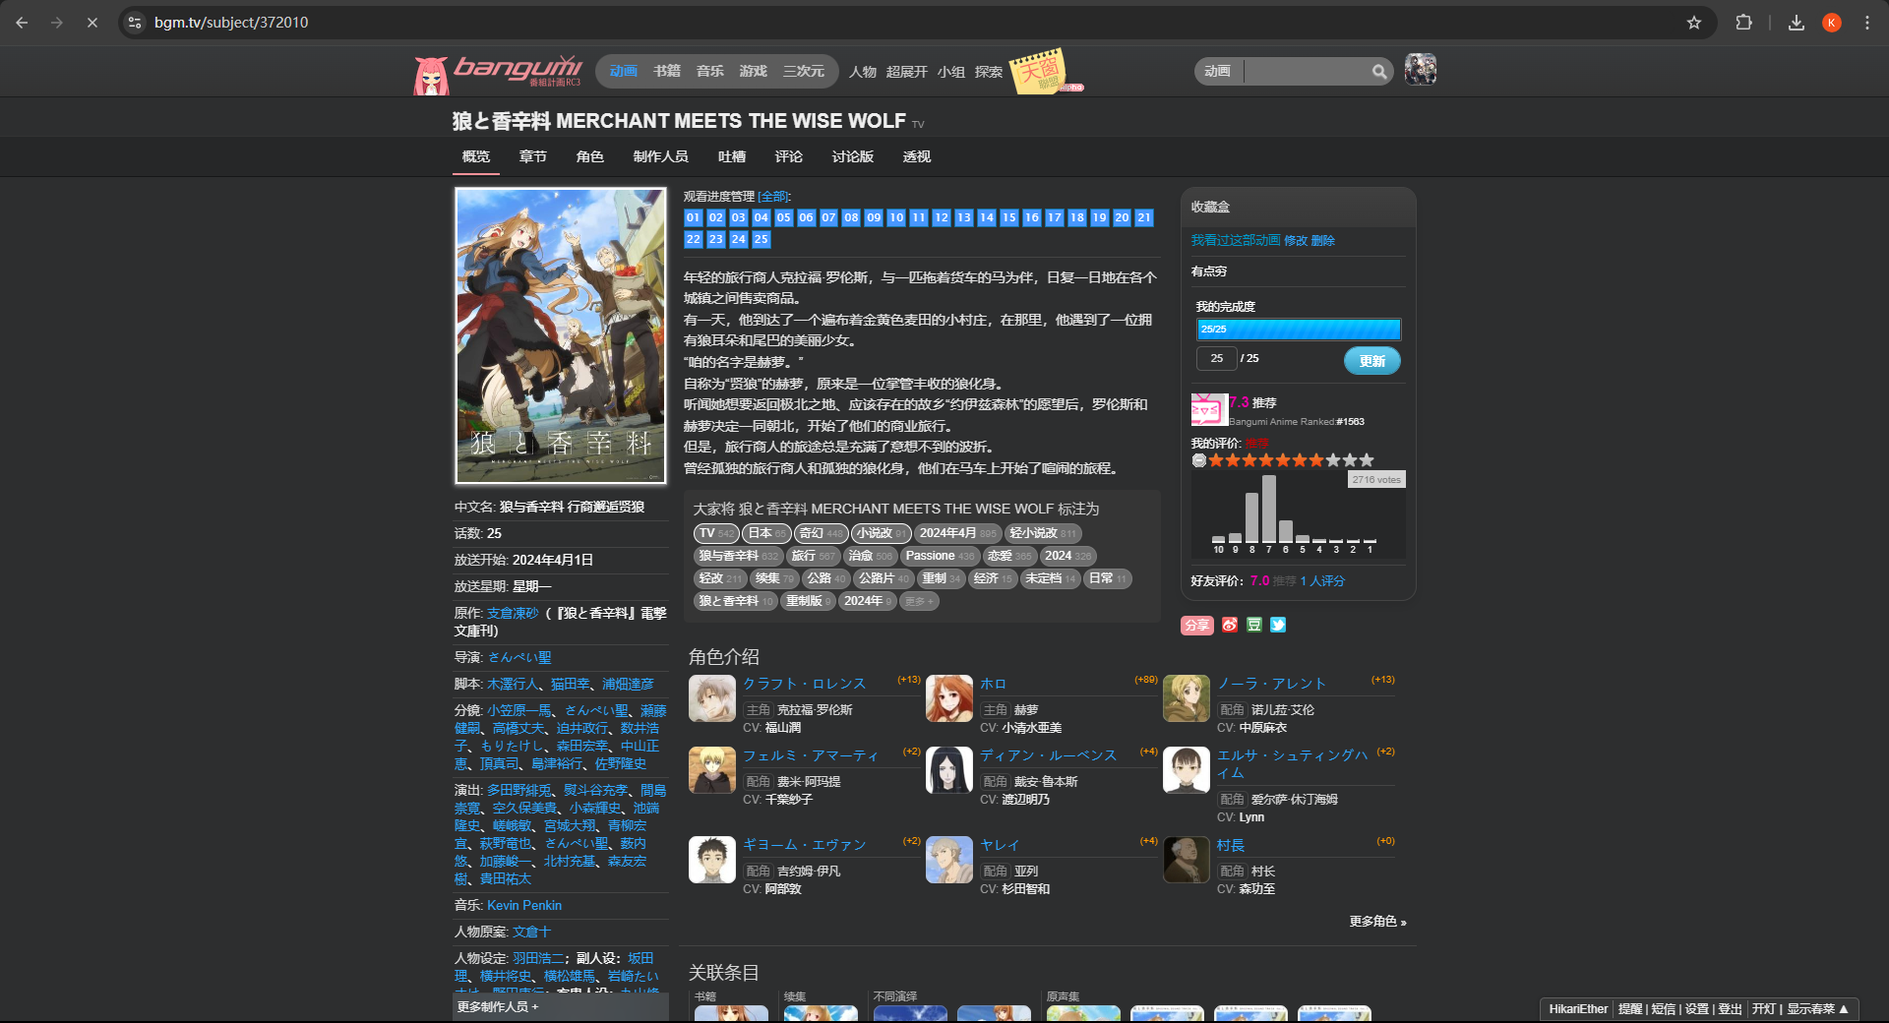Rate with the tenth star
The image size is (1889, 1023).
(1367, 460)
